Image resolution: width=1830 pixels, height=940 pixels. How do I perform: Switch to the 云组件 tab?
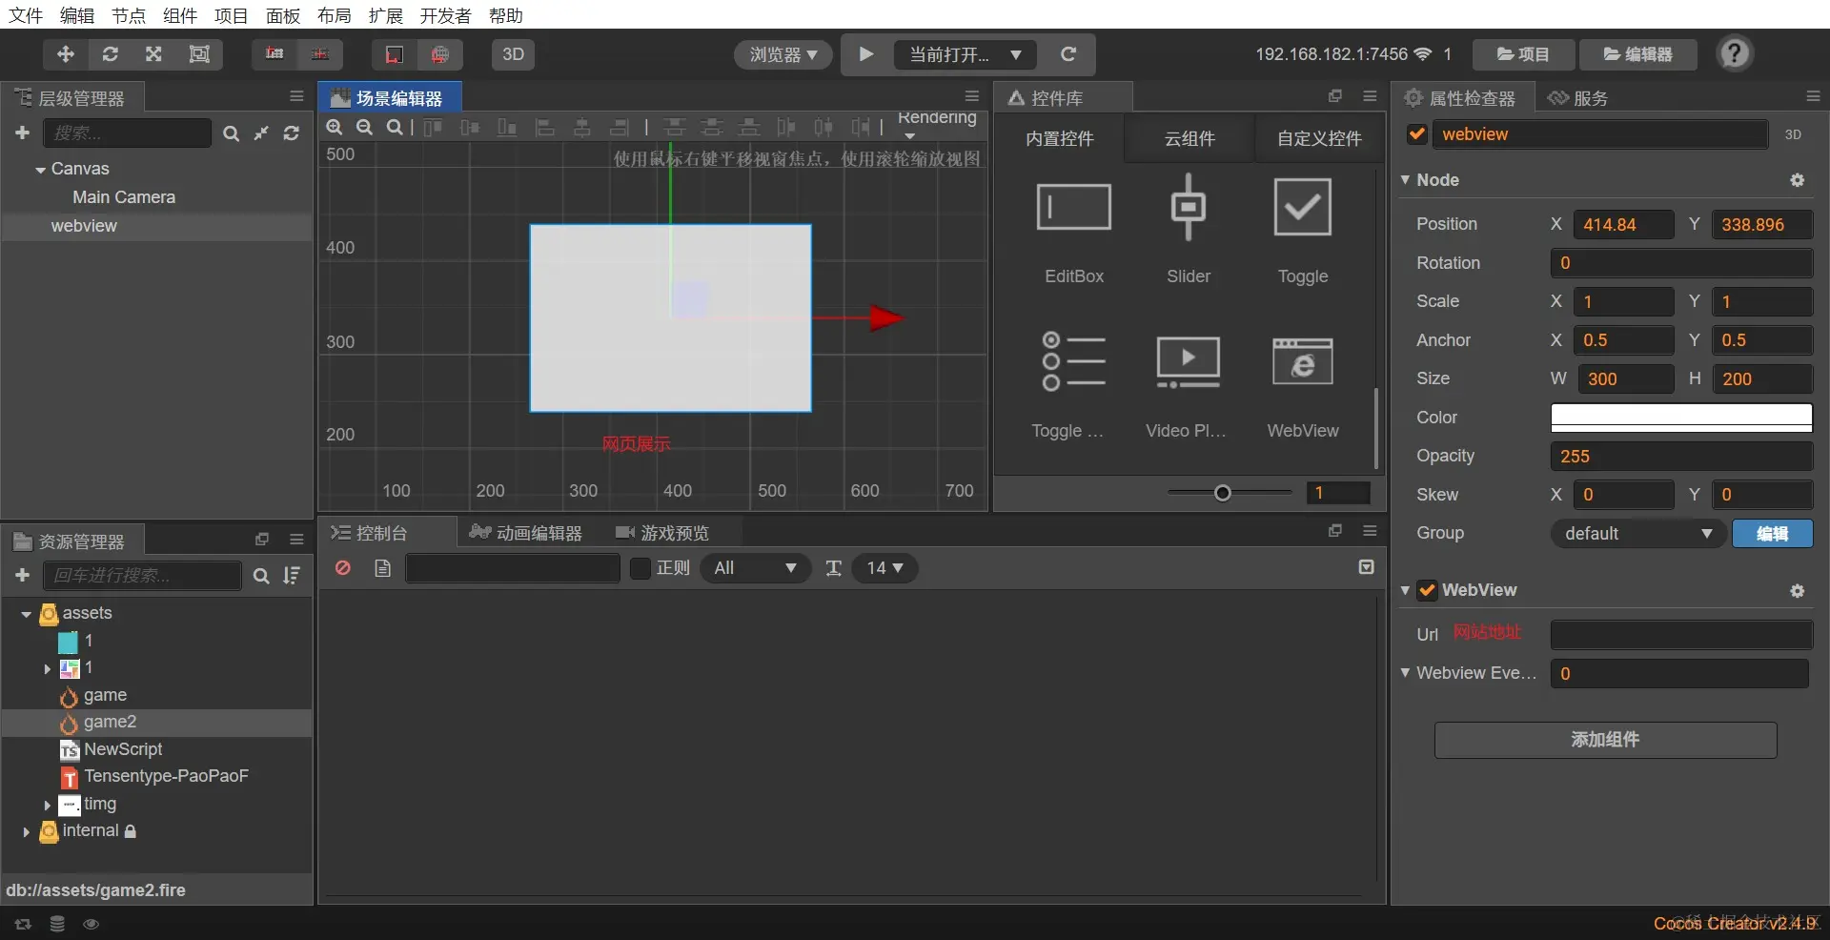[x=1189, y=138]
